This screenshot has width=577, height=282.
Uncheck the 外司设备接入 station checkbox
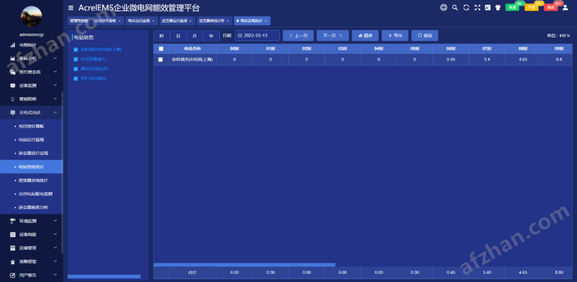point(76,59)
